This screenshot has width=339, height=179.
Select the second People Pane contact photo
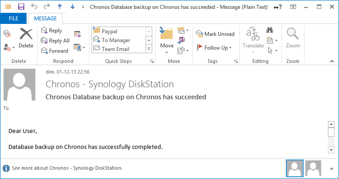(313, 168)
